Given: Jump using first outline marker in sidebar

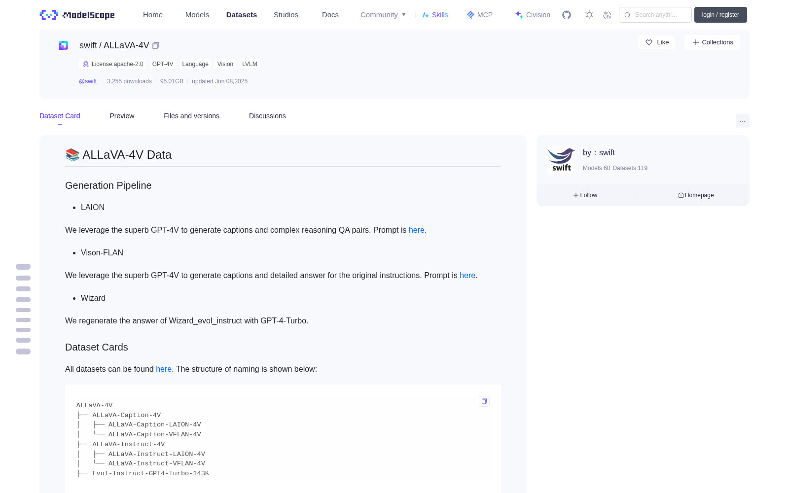Looking at the screenshot, I should (23, 267).
